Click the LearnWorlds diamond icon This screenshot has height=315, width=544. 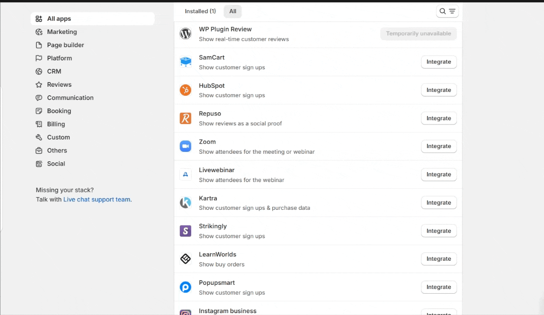(185, 259)
